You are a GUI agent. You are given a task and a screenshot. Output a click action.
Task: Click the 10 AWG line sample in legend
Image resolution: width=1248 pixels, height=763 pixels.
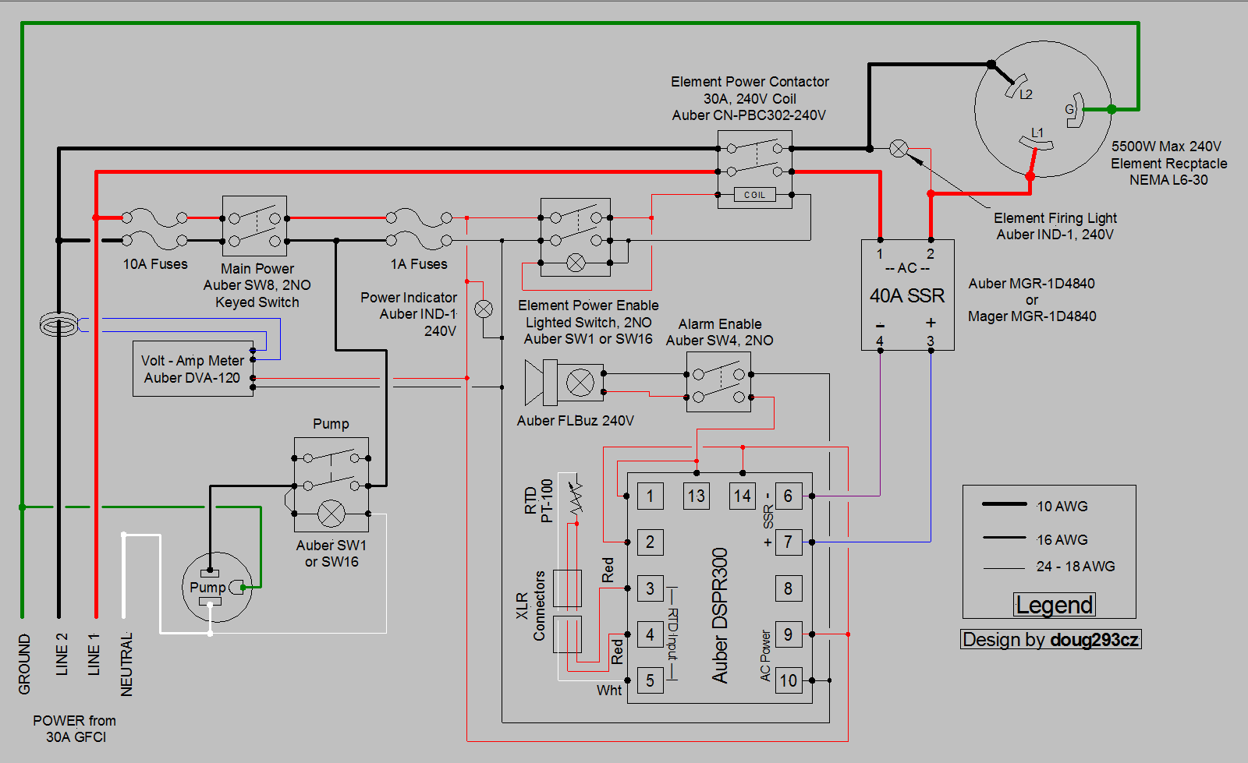pyautogui.click(x=1004, y=504)
